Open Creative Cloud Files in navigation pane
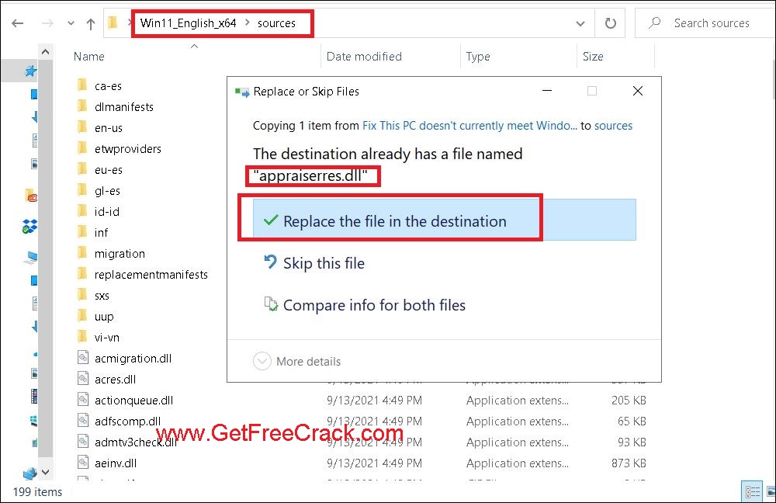The image size is (776, 503). pos(31,196)
